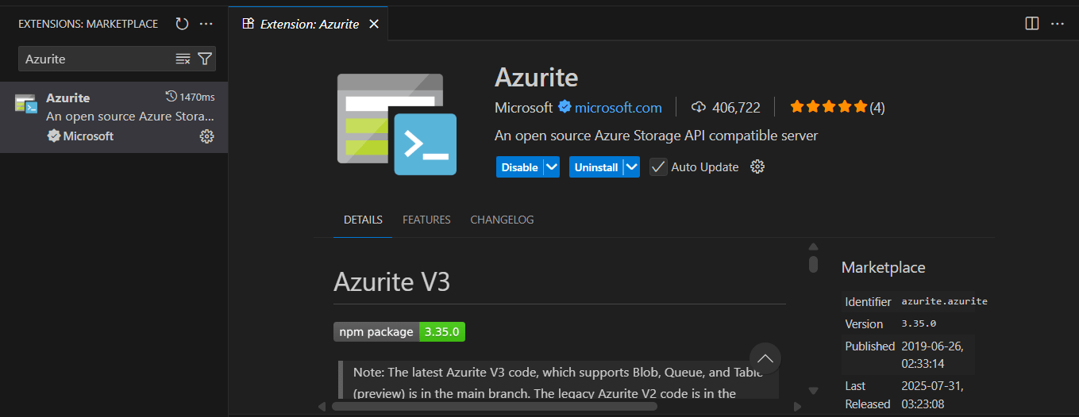Click the large Azurite extension logo
Viewport: 1079px width, 417px height.
click(x=396, y=124)
